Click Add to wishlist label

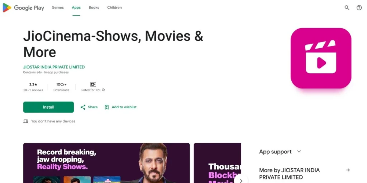(124, 107)
